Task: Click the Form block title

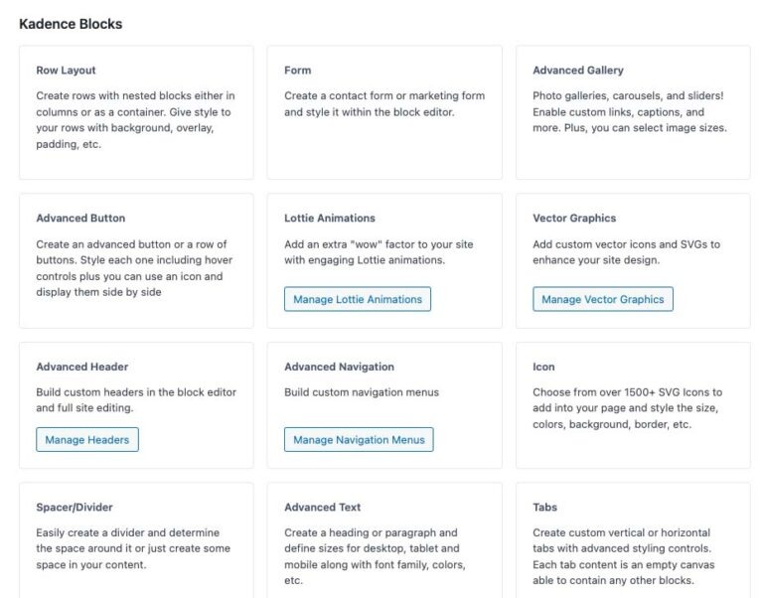Action: (x=297, y=71)
